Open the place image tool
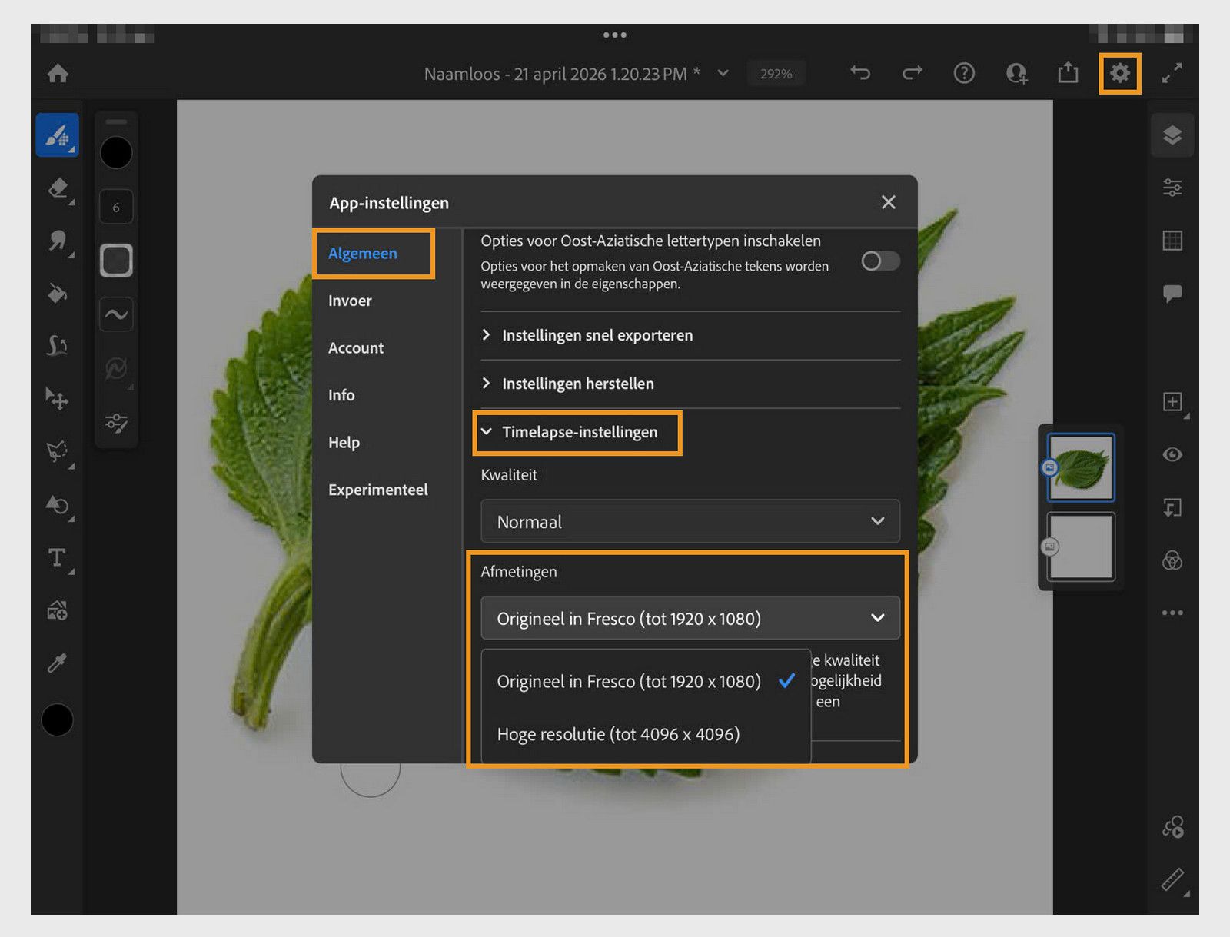The image size is (1230, 937). [58, 611]
